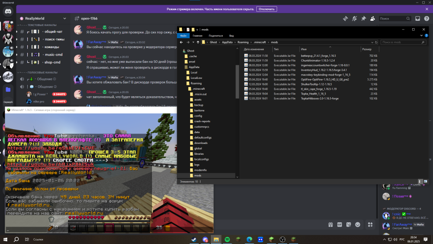Switch Explorer to details view
This screenshot has height=244, width=433.
click(420, 182)
